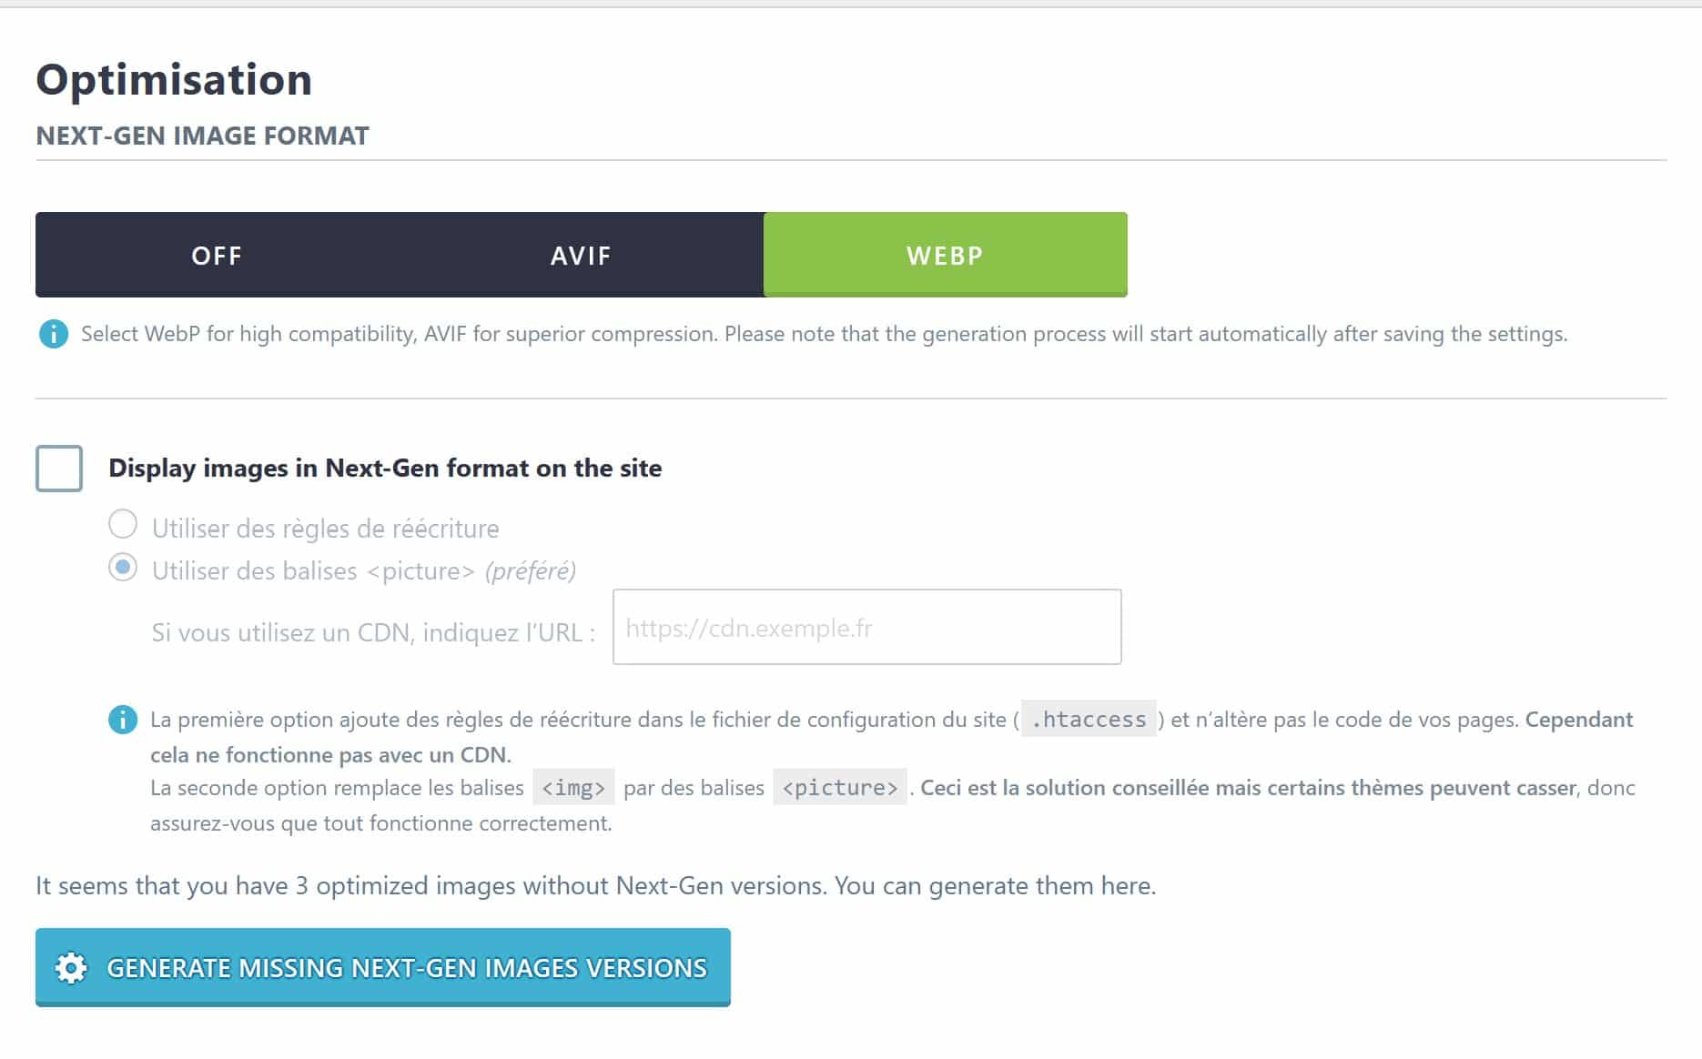Select AVIF as next-gen format
This screenshot has height=1059, width=1702.
pos(581,255)
